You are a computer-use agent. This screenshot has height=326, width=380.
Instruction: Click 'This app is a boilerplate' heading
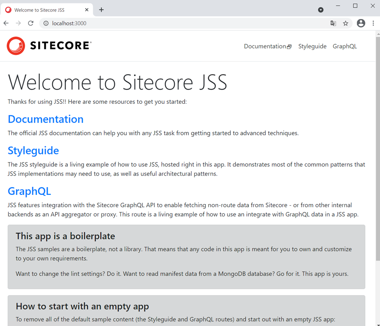pyautogui.click(x=65, y=236)
